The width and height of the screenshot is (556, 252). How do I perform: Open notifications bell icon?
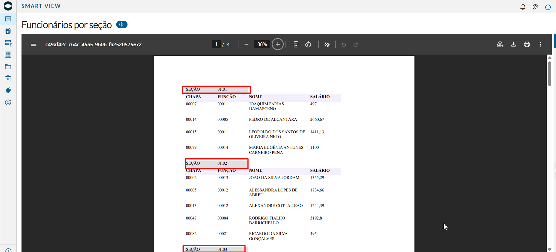coord(523,7)
